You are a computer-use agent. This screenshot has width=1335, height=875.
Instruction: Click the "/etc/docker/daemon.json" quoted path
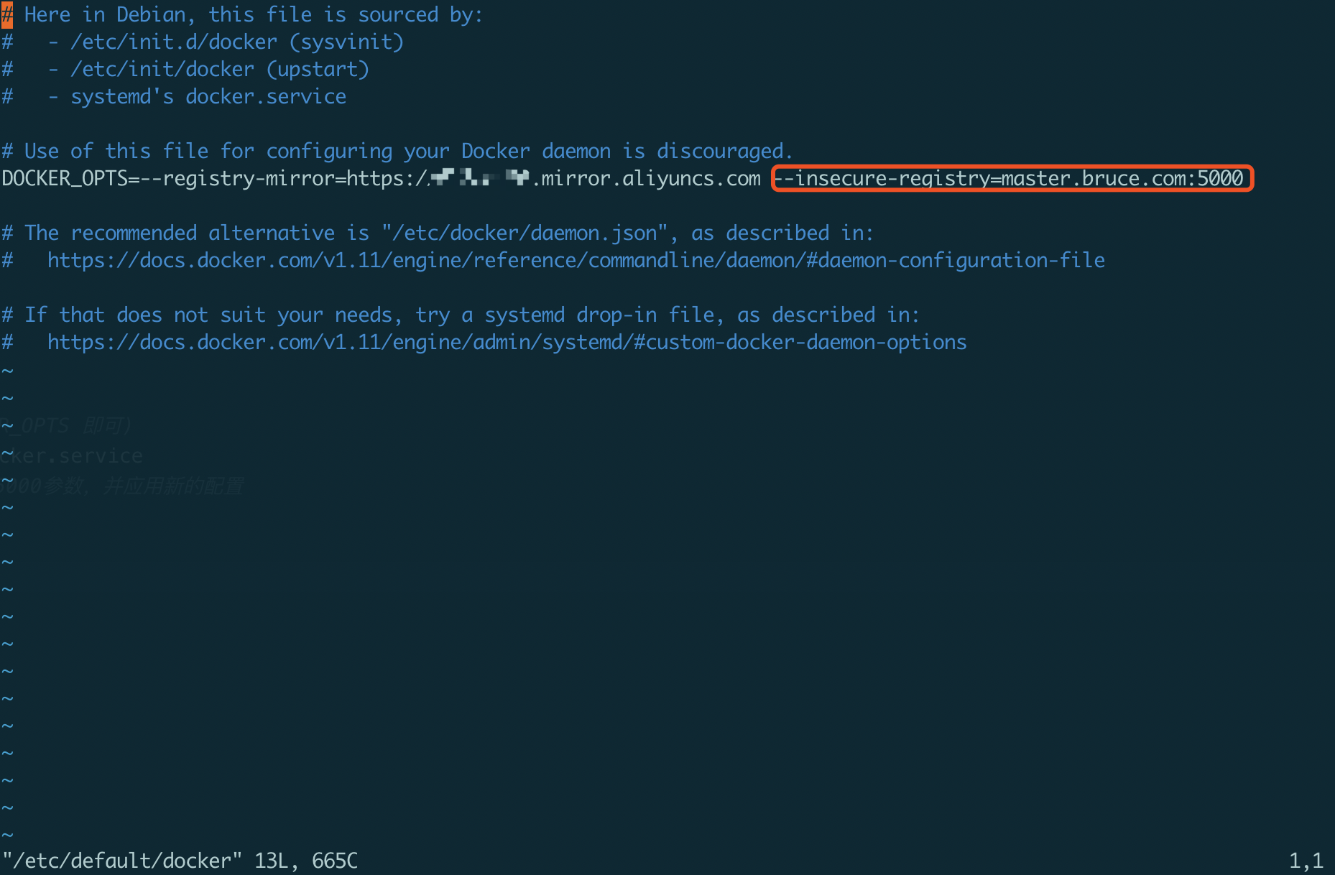click(525, 233)
